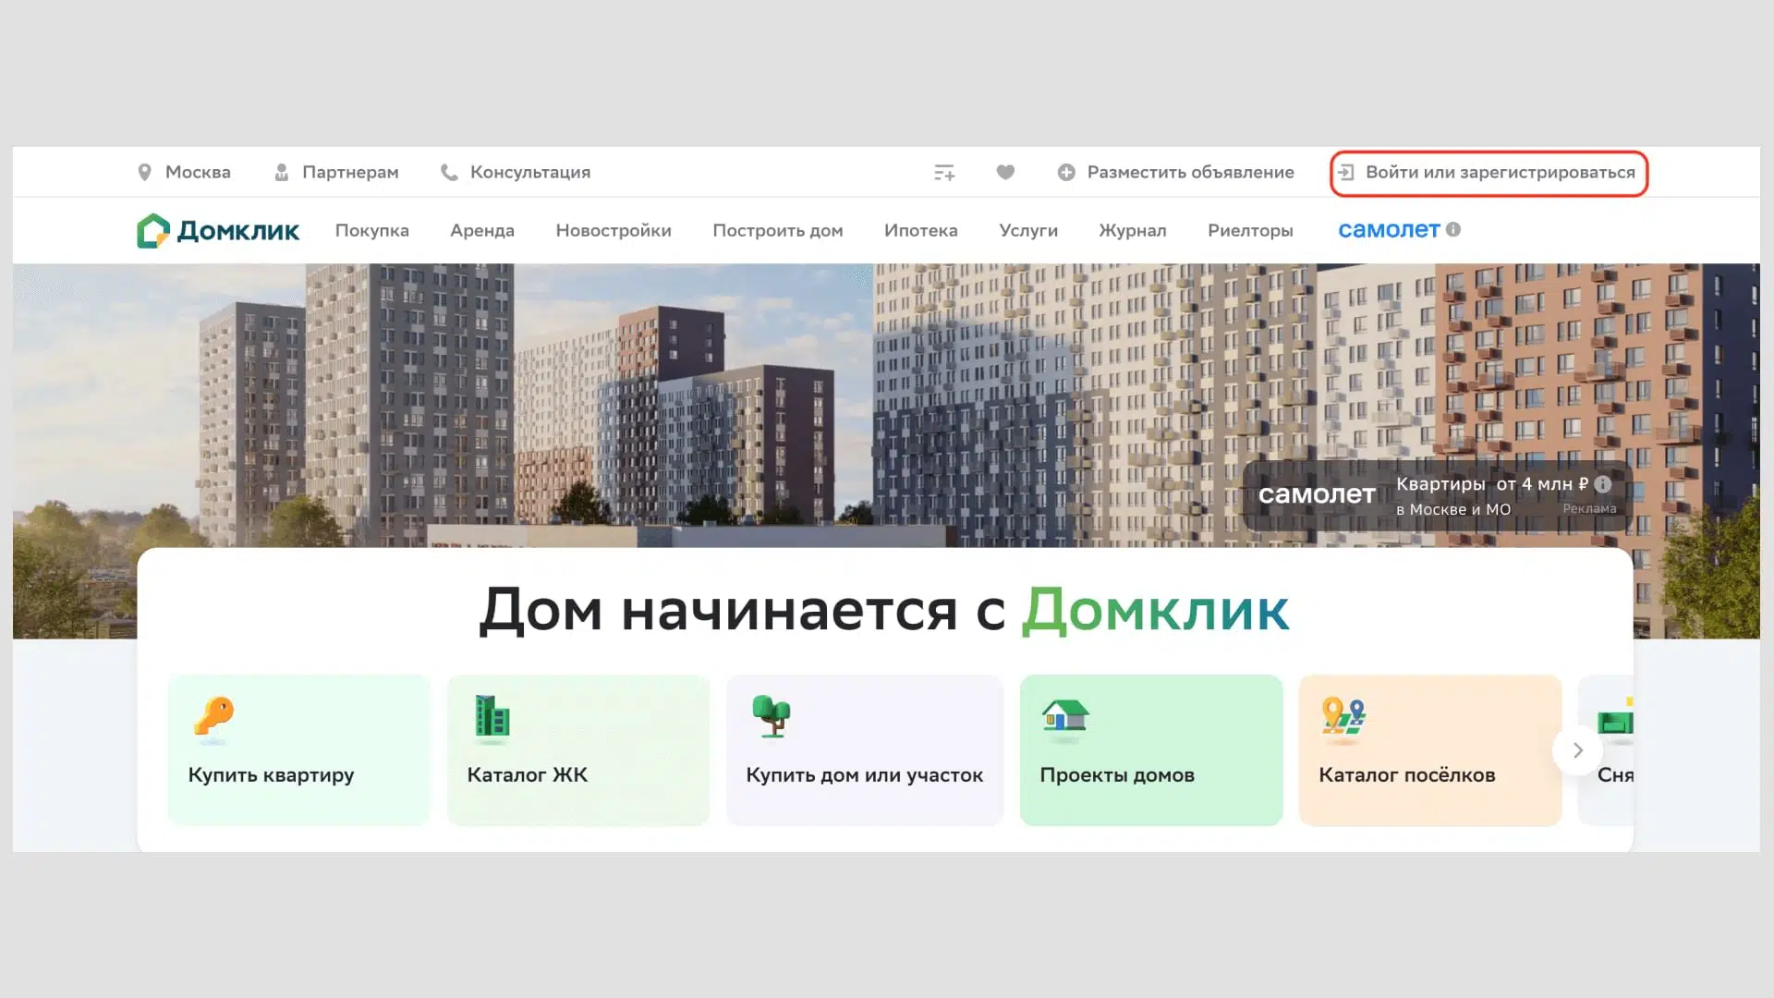Open the Аренда menu
The height and width of the screenshot is (998, 1774).
tap(482, 231)
